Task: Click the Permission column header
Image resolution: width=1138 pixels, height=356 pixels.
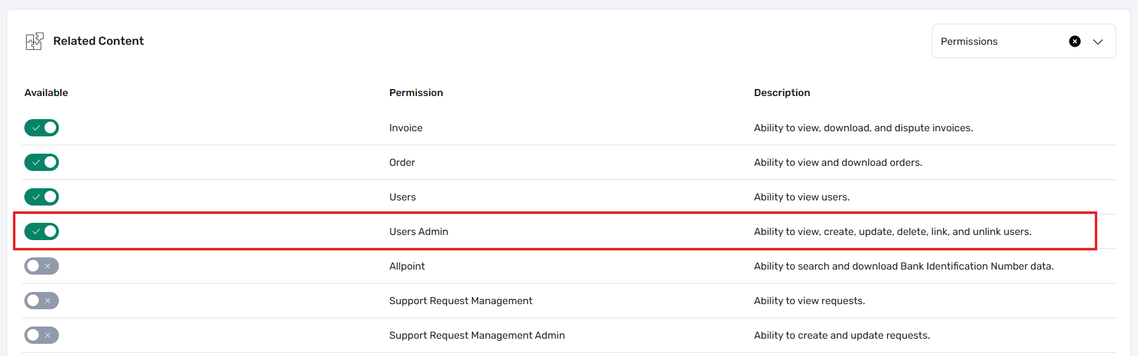Action: (x=416, y=93)
